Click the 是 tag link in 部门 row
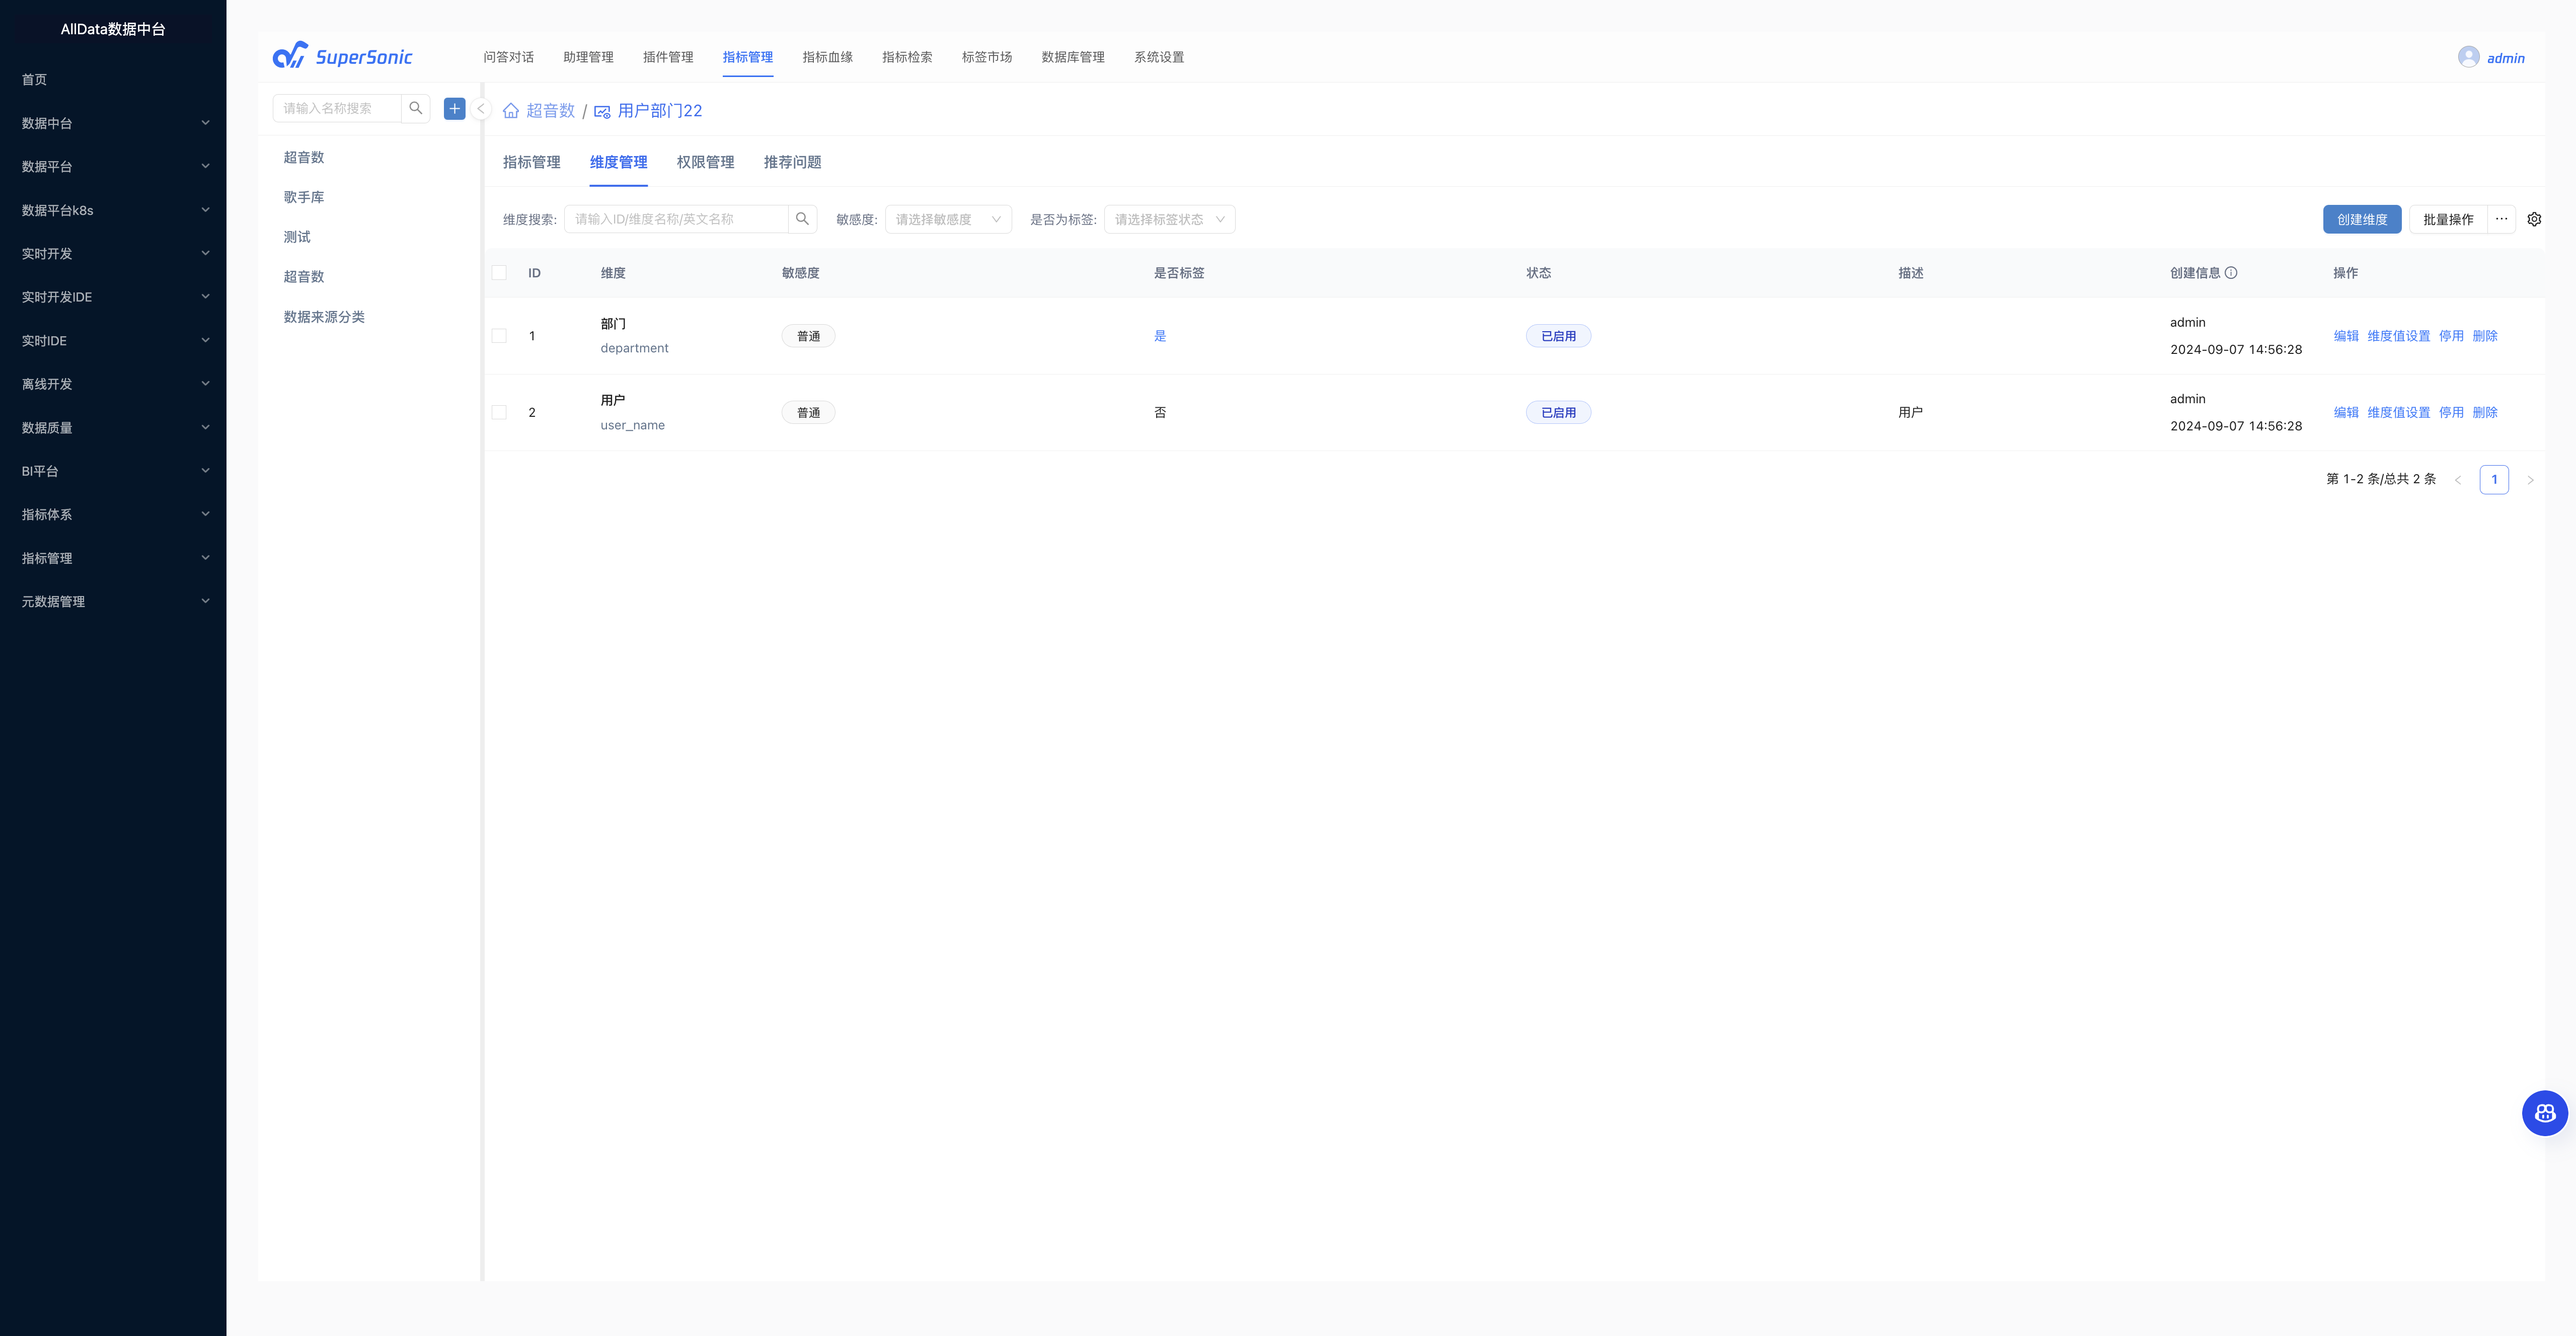 tap(1160, 336)
